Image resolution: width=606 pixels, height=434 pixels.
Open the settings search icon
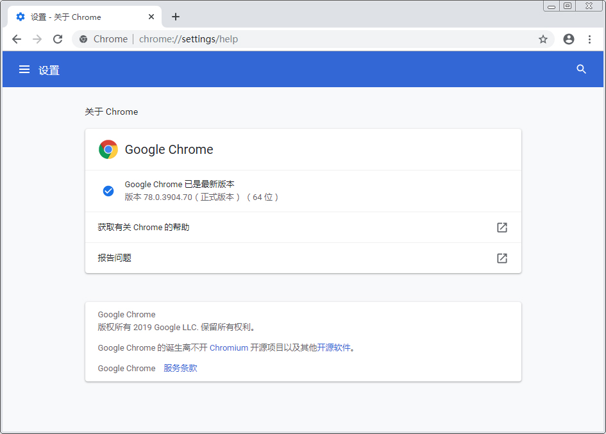pos(581,69)
